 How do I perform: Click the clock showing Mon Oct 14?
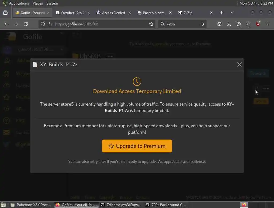256,3
